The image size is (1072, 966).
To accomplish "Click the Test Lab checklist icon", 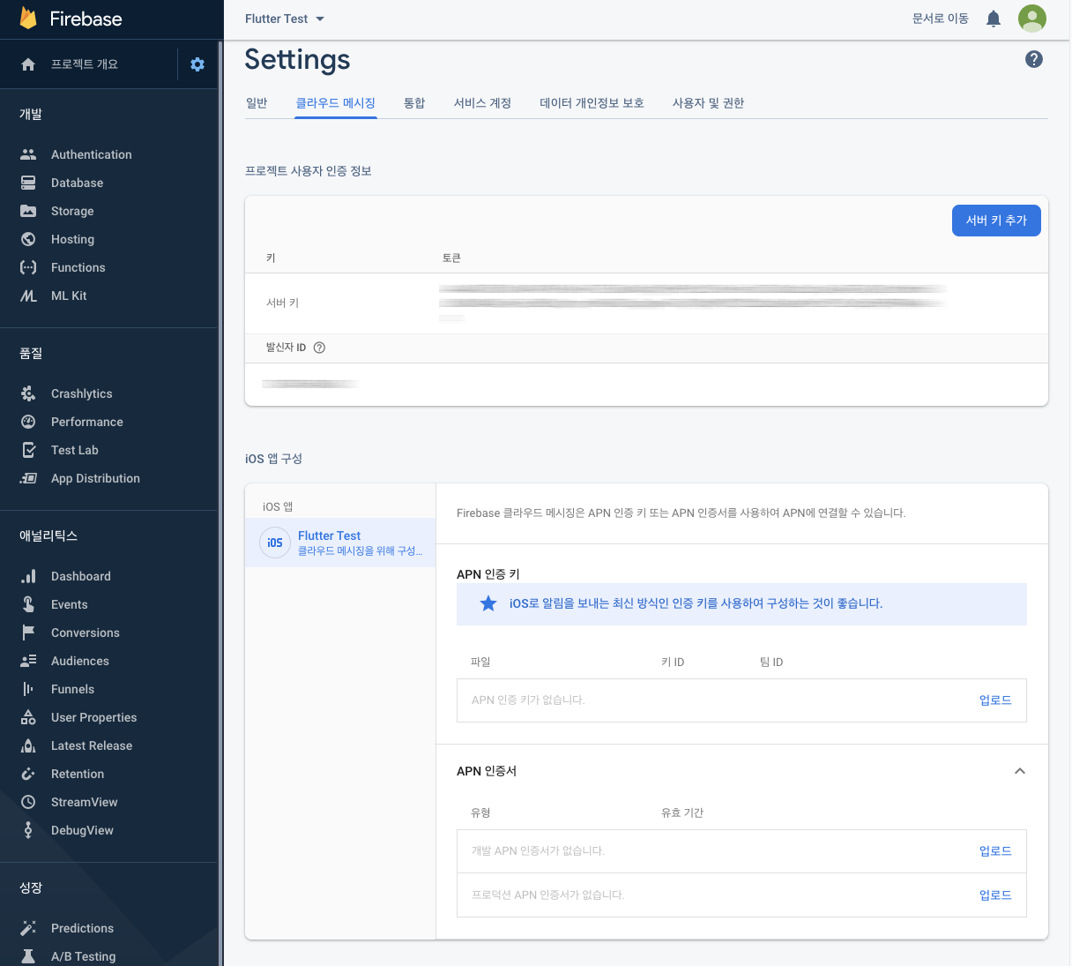I will (28, 450).
